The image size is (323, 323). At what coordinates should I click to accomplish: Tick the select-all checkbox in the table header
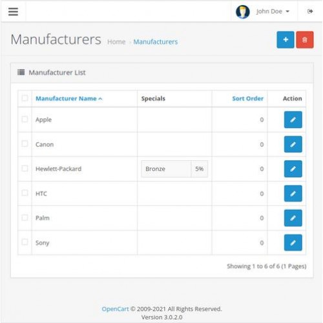click(x=25, y=98)
